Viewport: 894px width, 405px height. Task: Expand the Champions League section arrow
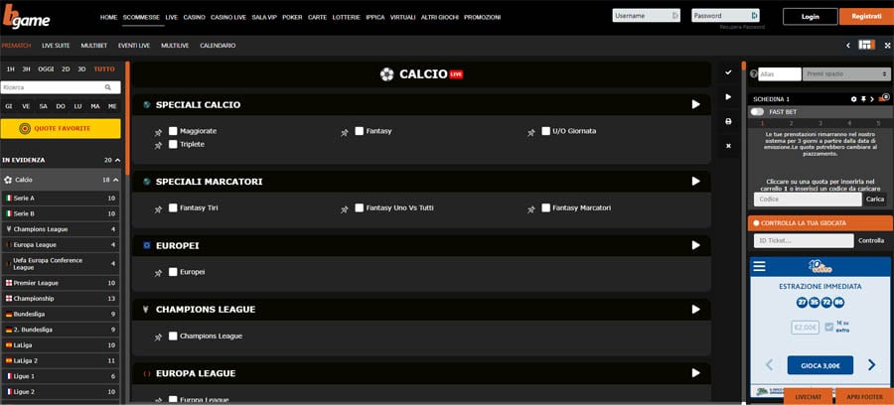click(x=695, y=309)
